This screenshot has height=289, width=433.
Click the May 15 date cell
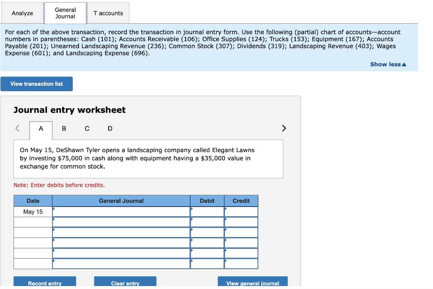pyautogui.click(x=33, y=212)
